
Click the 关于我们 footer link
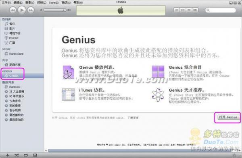tap(191, 145)
